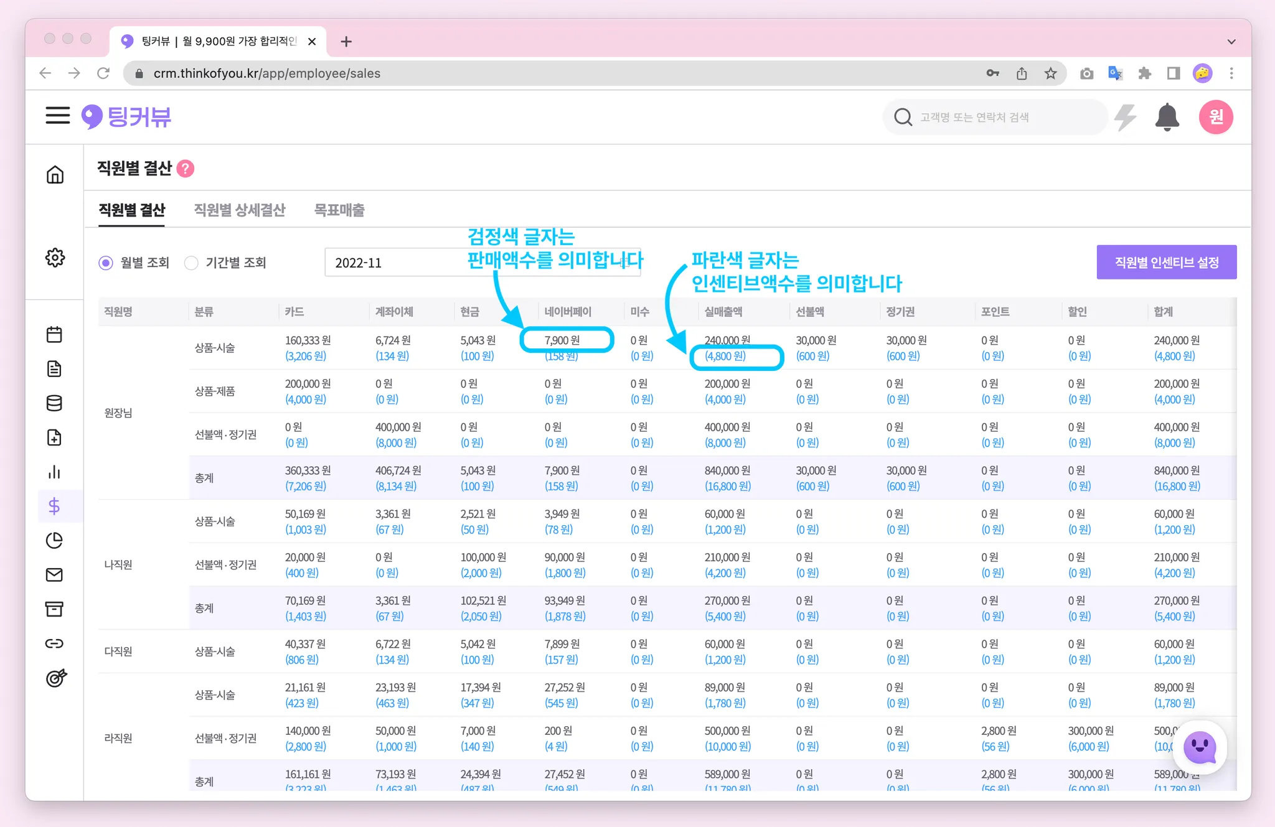Click the dollar sign sales icon
Screen dimensions: 1275x827
click(x=54, y=506)
